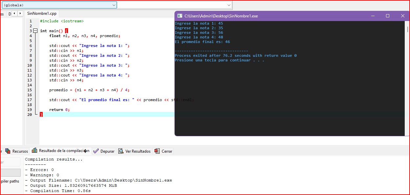Click the console window title bar icon

179,16
